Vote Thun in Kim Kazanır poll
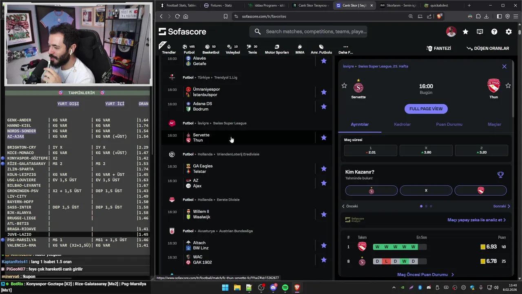Viewport: 522px width, 294px height. tap(481, 190)
